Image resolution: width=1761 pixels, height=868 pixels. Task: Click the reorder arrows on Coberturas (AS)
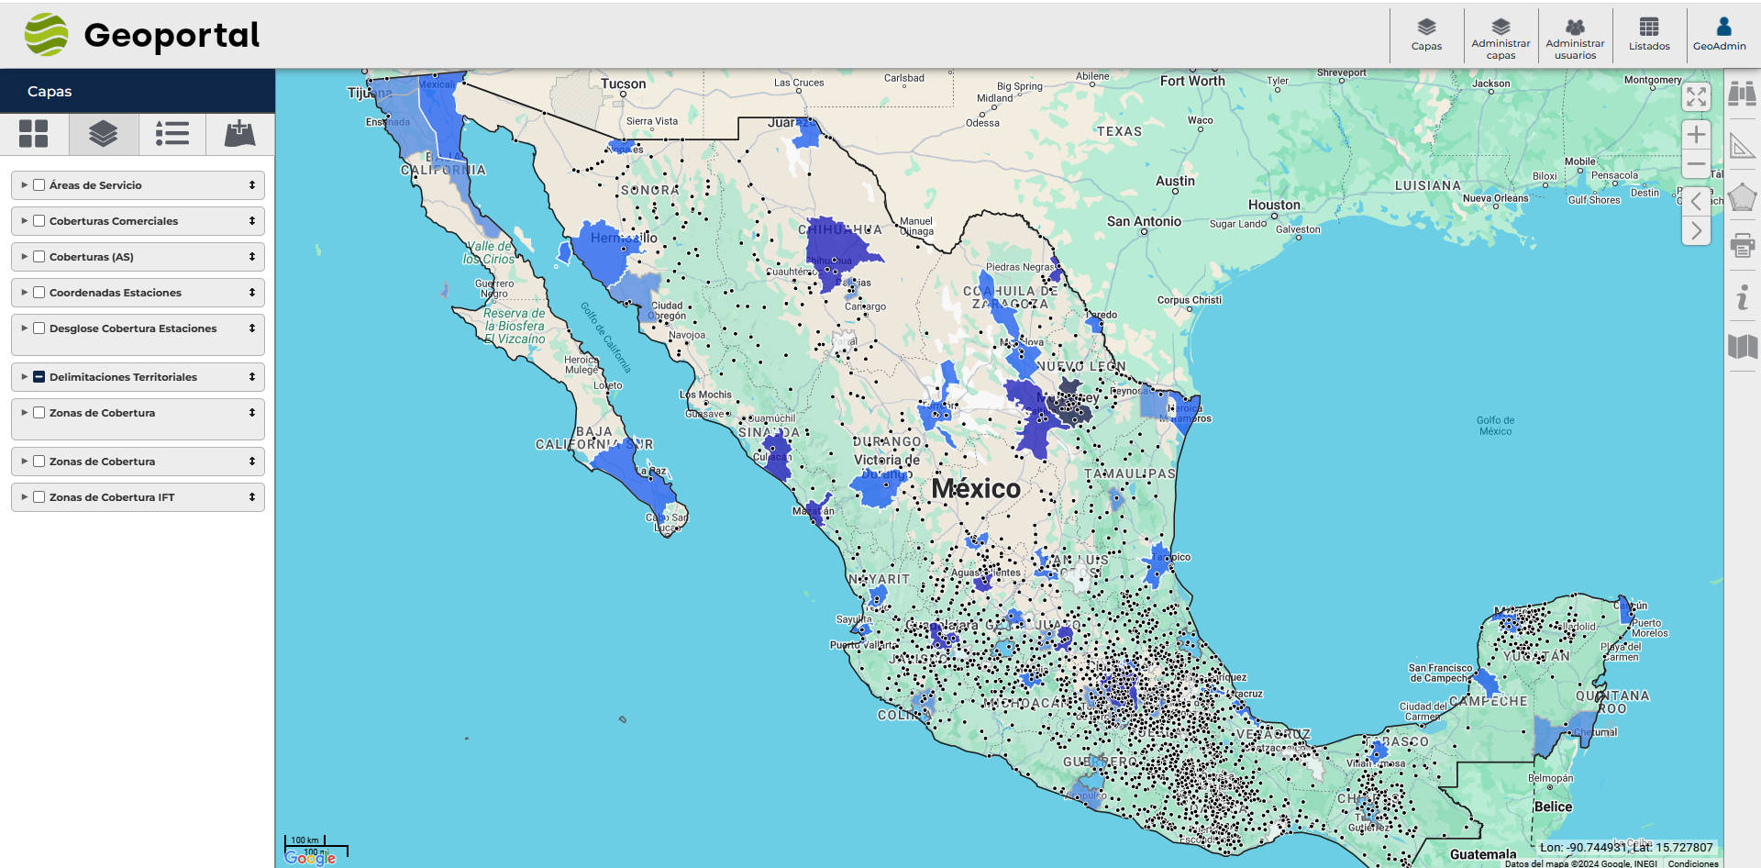pos(252,257)
